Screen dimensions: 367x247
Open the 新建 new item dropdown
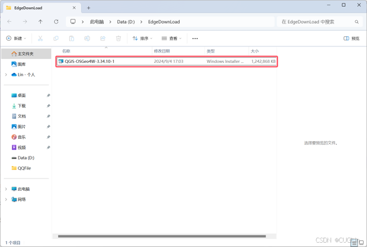[16, 39]
